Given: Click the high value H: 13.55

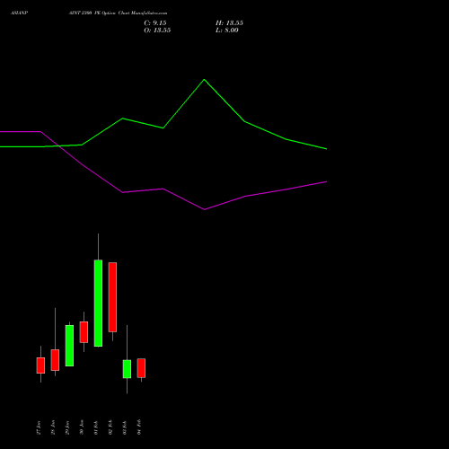Looking at the screenshot, I should coord(229,23).
